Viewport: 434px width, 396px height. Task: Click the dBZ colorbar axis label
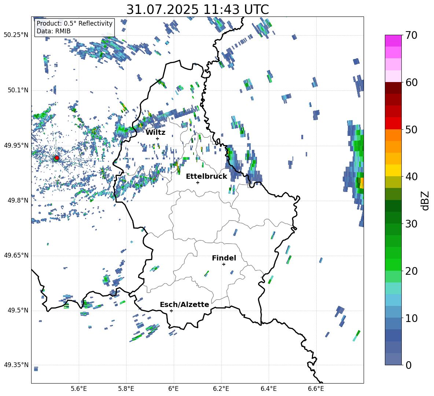tap(426, 200)
